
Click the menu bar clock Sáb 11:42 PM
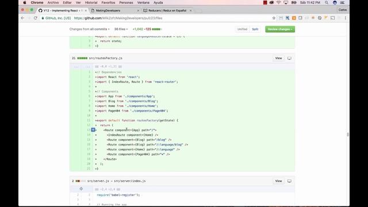310,2
